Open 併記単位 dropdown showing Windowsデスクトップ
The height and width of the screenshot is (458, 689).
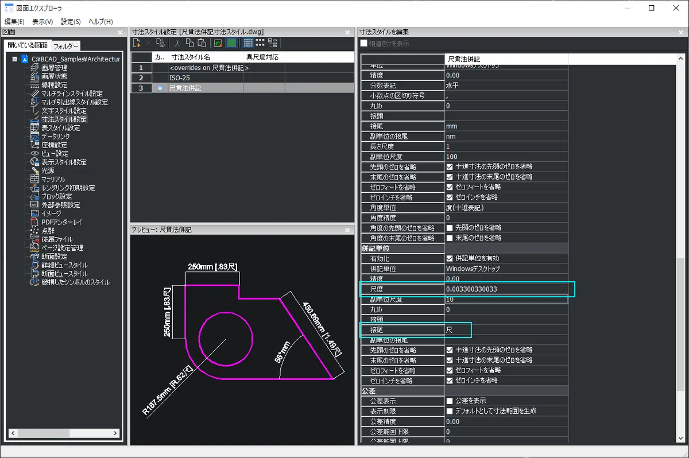click(x=506, y=269)
